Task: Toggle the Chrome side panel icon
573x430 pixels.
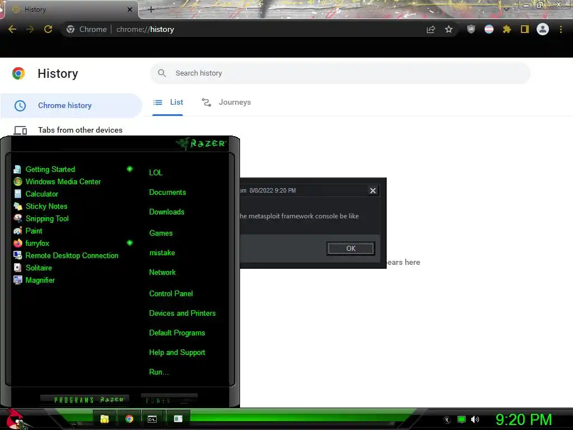Action: pos(525,29)
